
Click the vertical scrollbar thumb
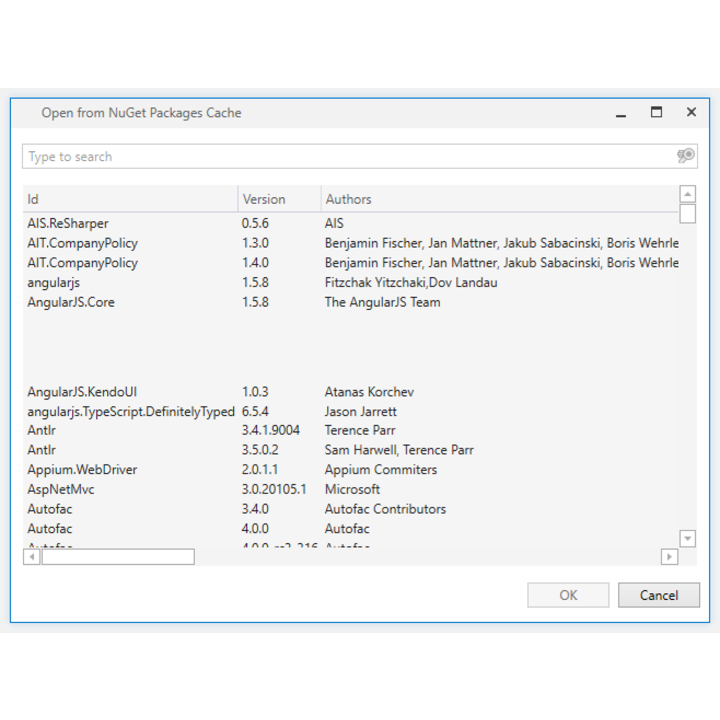[x=687, y=214]
